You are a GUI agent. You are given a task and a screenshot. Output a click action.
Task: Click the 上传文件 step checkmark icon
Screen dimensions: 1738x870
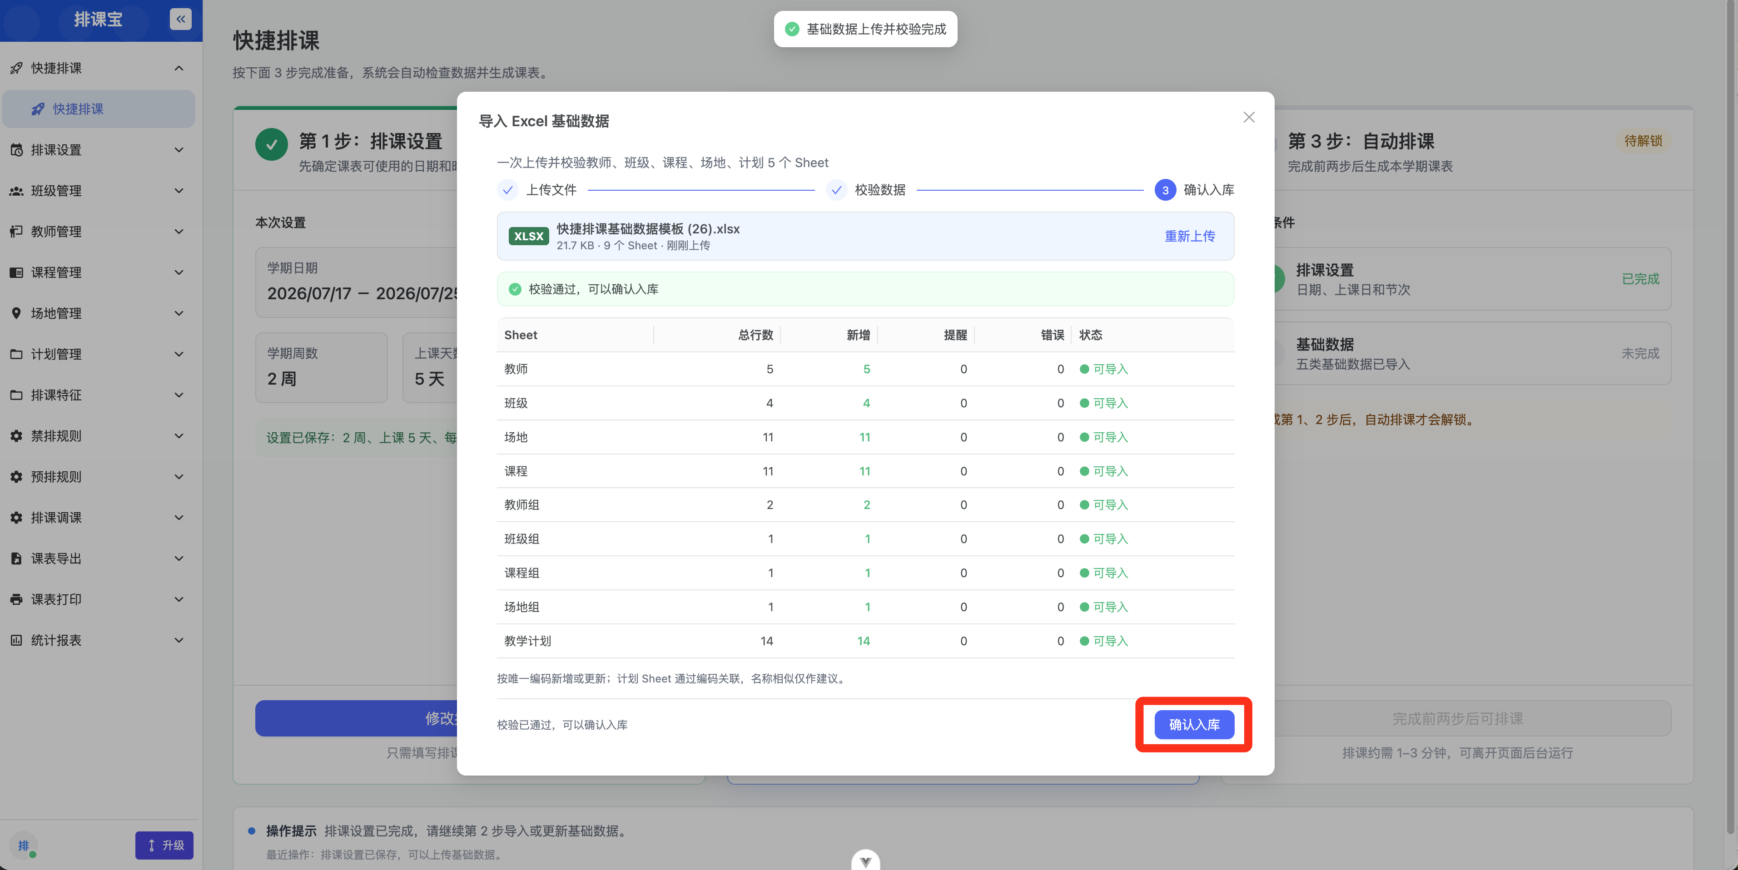tap(507, 190)
